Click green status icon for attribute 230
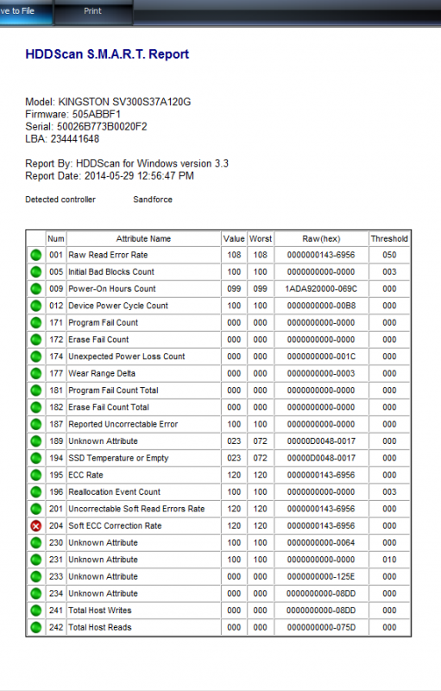Image resolution: width=441 pixels, height=691 pixels. click(x=36, y=542)
